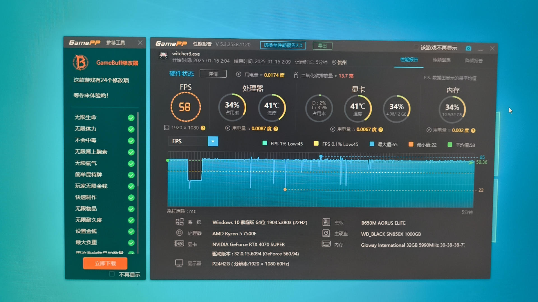Click the 推荐工具 panel title
The height and width of the screenshot is (302, 538).
click(116, 42)
